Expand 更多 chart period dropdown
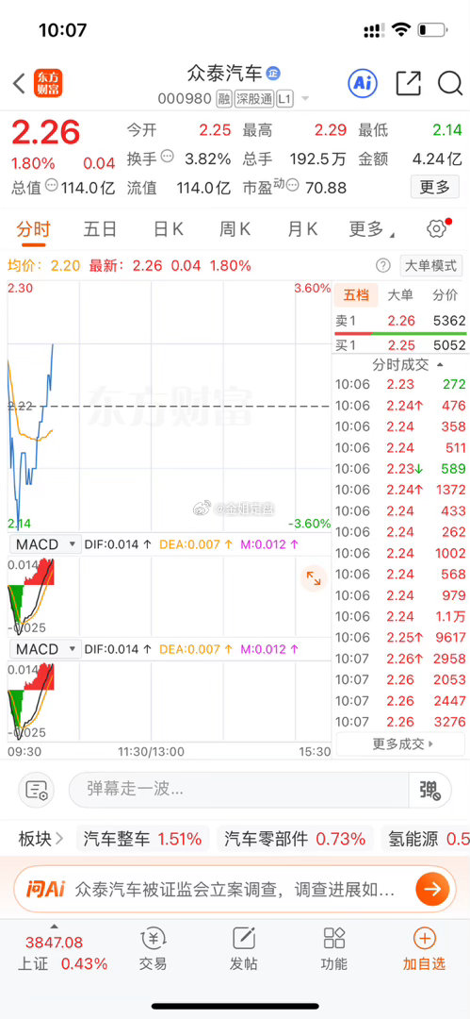 pos(372,228)
